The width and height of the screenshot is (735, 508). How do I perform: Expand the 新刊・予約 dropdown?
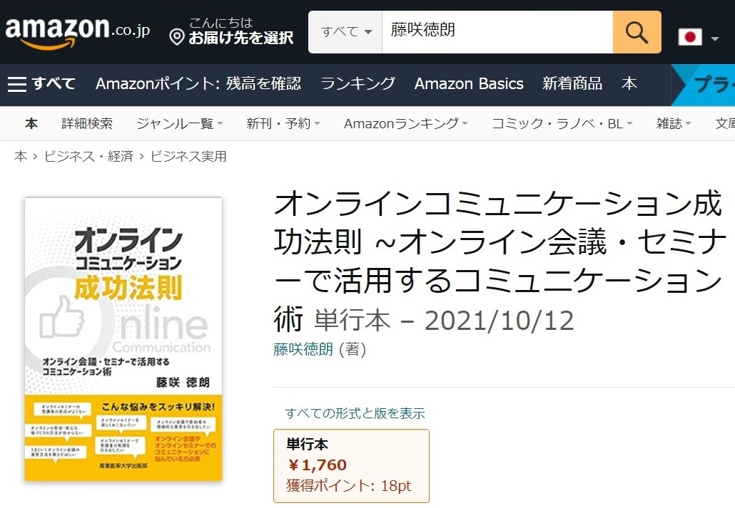(283, 123)
